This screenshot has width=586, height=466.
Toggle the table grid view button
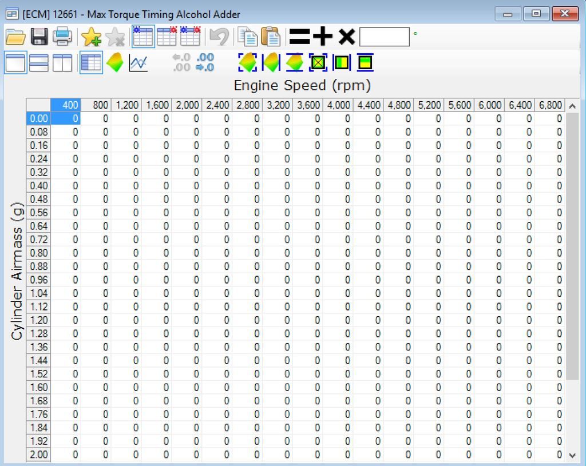(91, 62)
